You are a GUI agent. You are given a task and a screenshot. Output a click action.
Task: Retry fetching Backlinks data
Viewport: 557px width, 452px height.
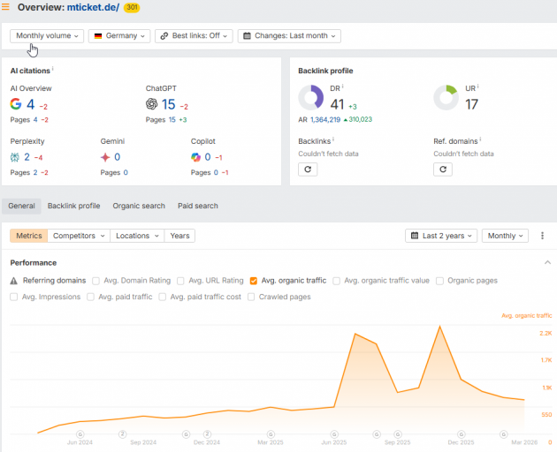pos(308,169)
